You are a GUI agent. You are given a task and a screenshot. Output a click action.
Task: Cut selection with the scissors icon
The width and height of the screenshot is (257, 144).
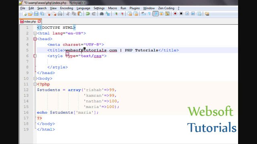click(67, 14)
